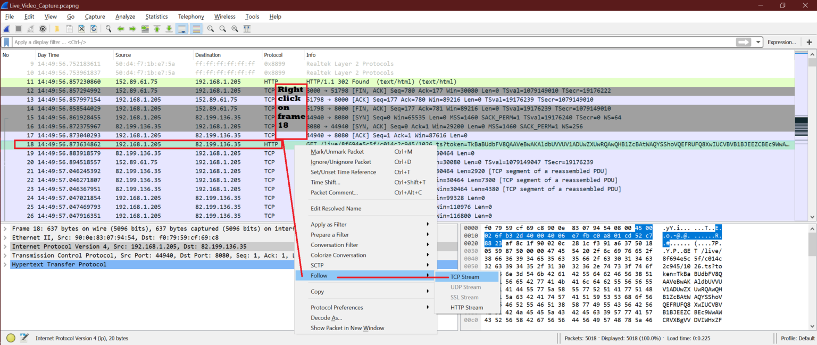
Task: Open the display filter history dropdown
Action: [x=757, y=42]
